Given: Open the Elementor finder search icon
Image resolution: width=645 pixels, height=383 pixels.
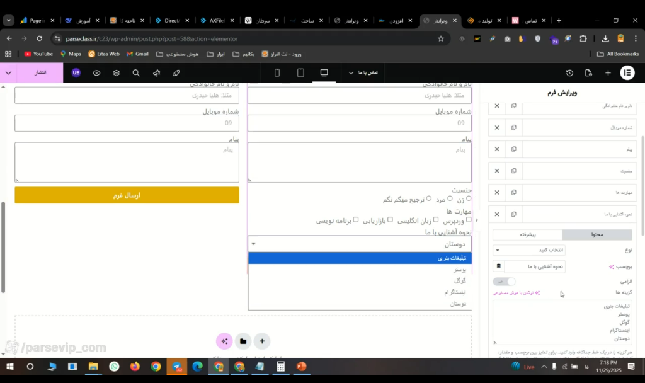Looking at the screenshot, I should pyautogui.click(x=136, y=73).
